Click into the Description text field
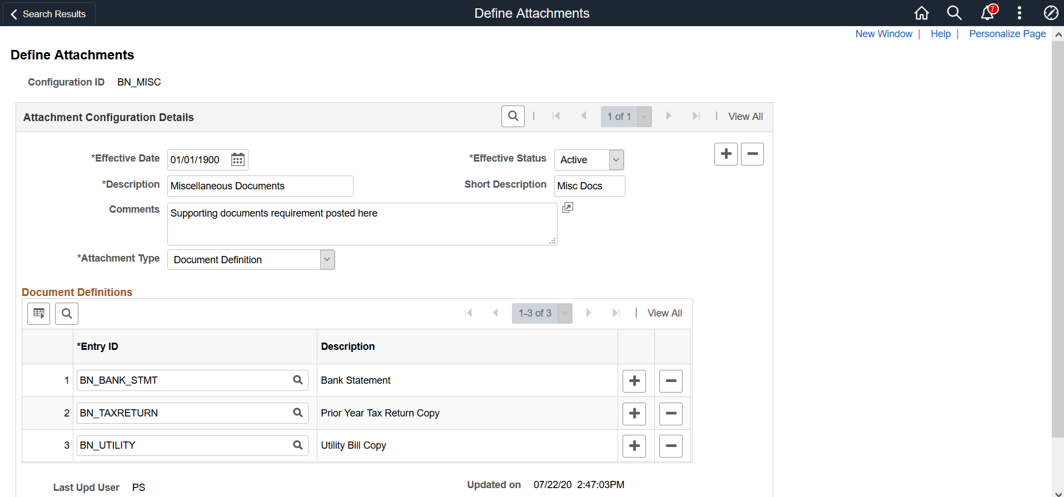The image size is (1064, 497). point(260,186)
